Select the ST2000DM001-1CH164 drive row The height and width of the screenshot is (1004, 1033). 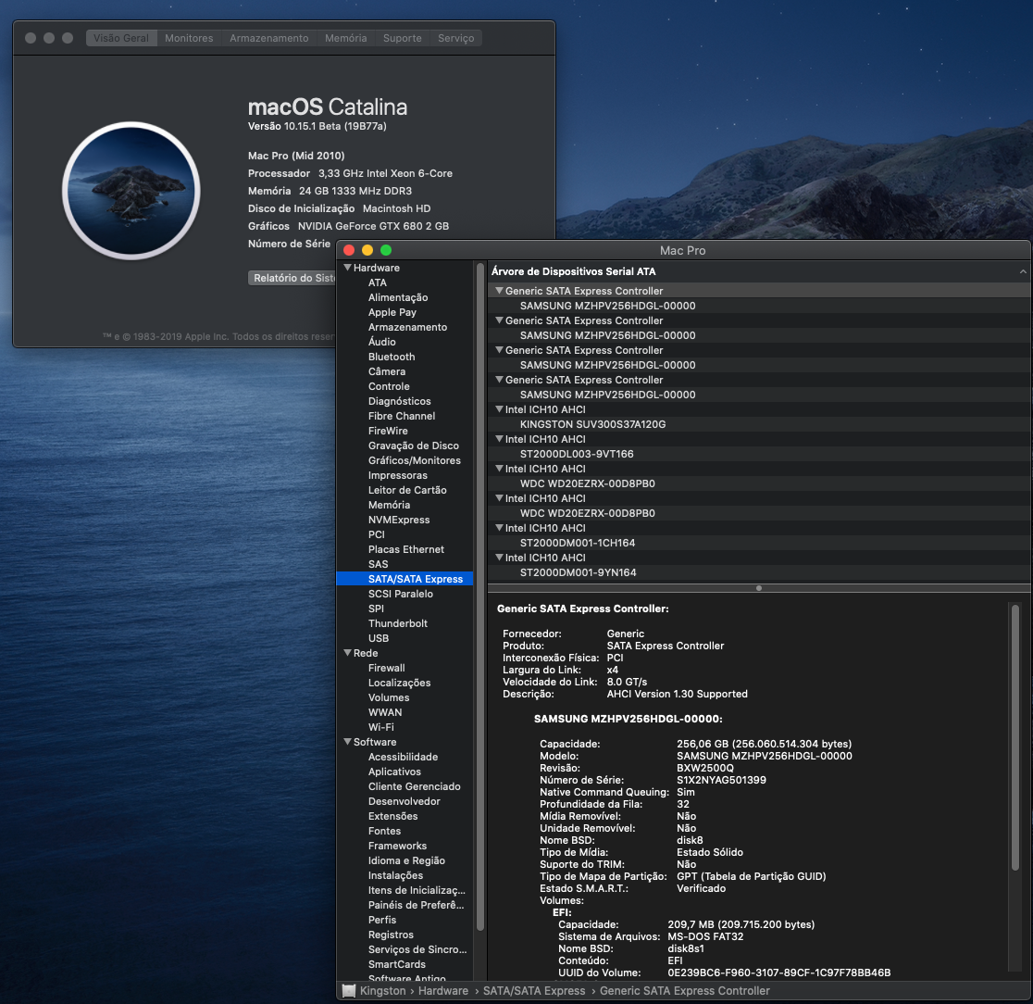759,543
